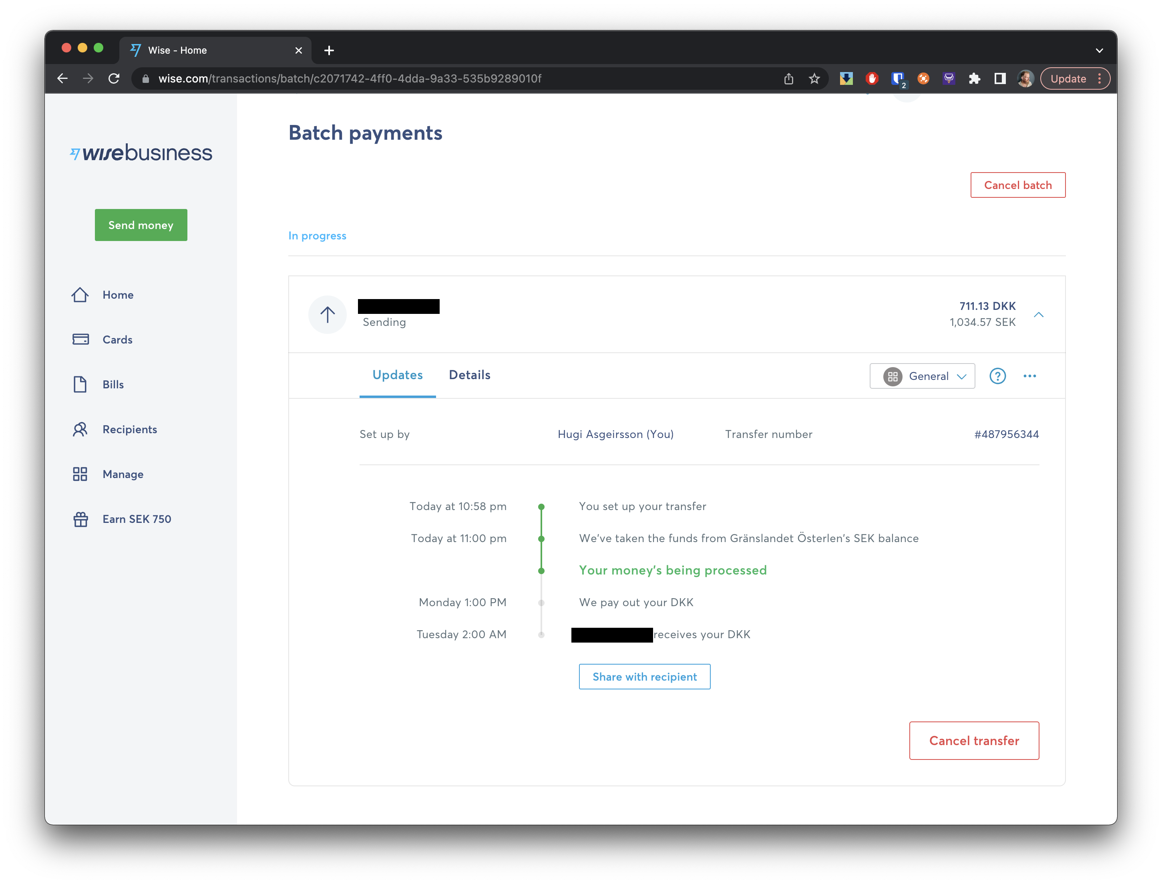Click the Home house icon in sidebar
The width and height of the screenshot is (1162, 884).
[80, 295]
